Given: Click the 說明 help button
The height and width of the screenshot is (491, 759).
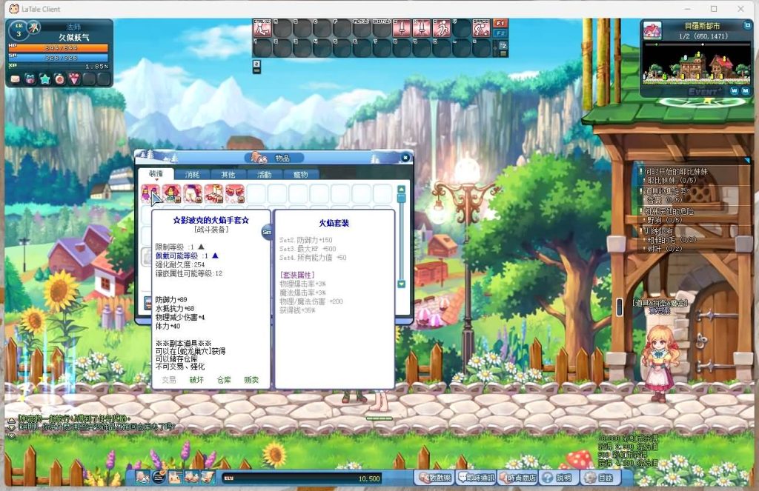Looking at the screenshot, I should (557, 478).
